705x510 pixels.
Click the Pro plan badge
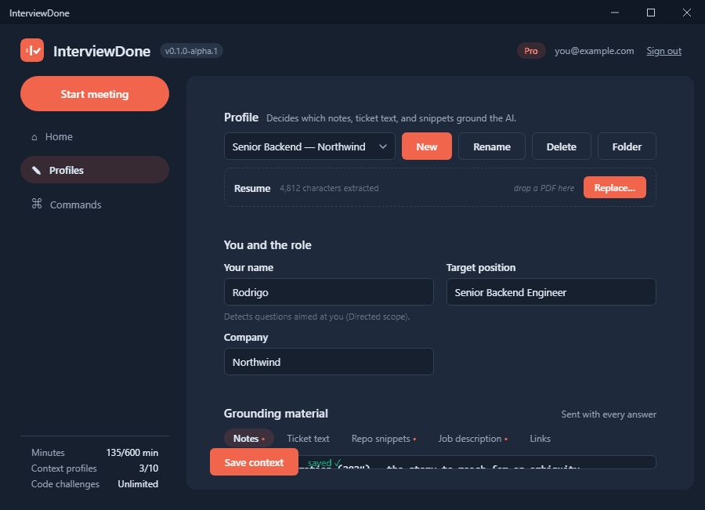click(x=531, y=51)
